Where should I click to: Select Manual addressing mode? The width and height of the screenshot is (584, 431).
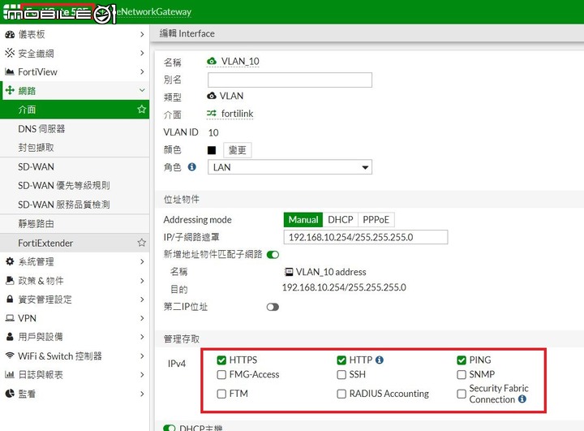coord(303,220)
